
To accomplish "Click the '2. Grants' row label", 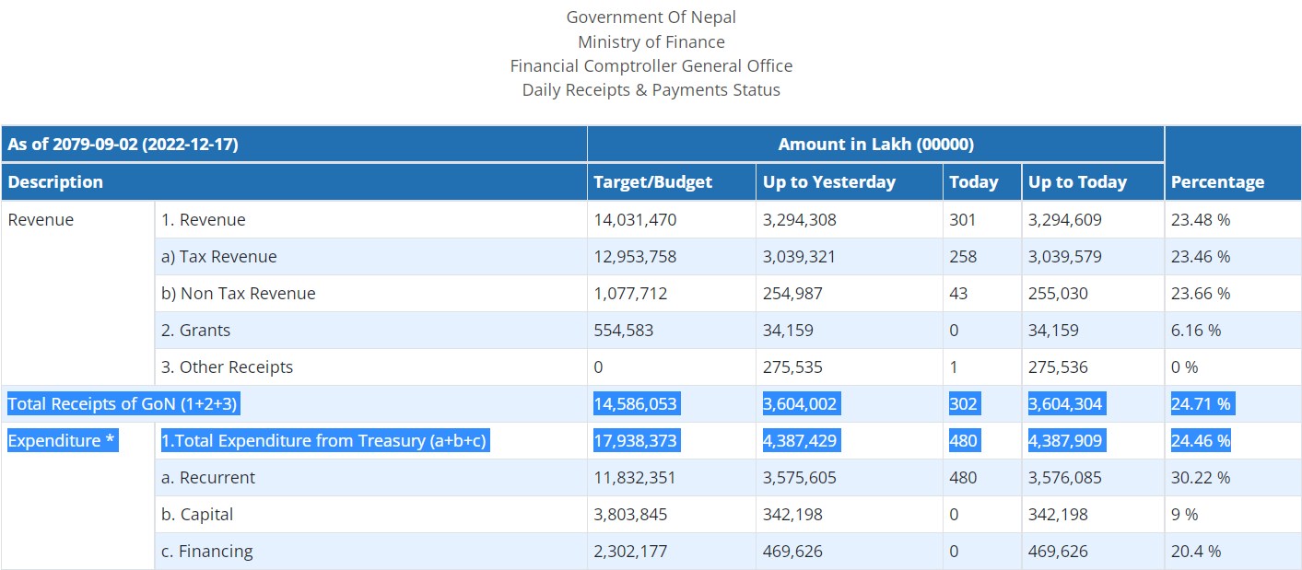I will coord(195,331).
